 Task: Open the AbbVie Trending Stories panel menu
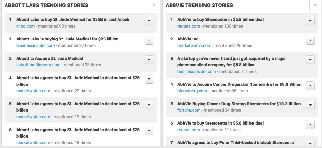(315, 5)
